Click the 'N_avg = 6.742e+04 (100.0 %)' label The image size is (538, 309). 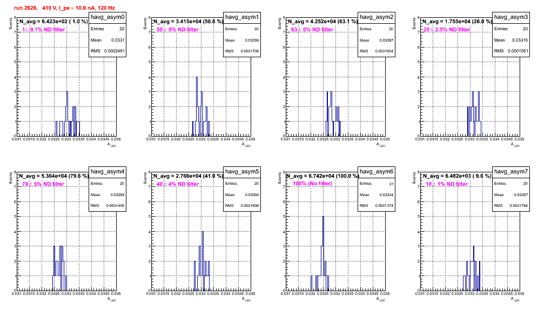pos(322,176)
